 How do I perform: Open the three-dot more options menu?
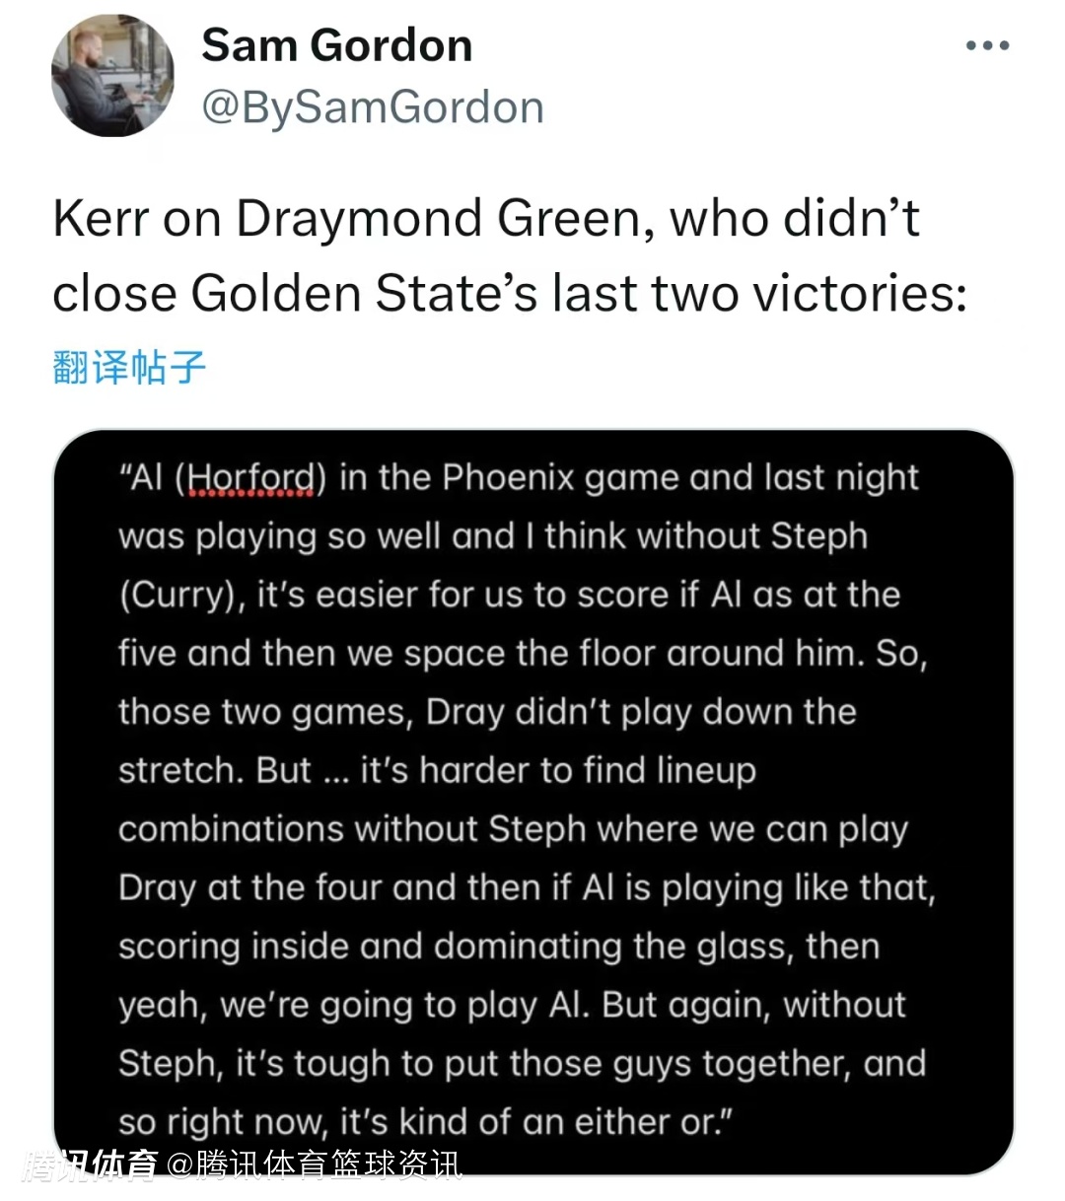click(987, 46)
